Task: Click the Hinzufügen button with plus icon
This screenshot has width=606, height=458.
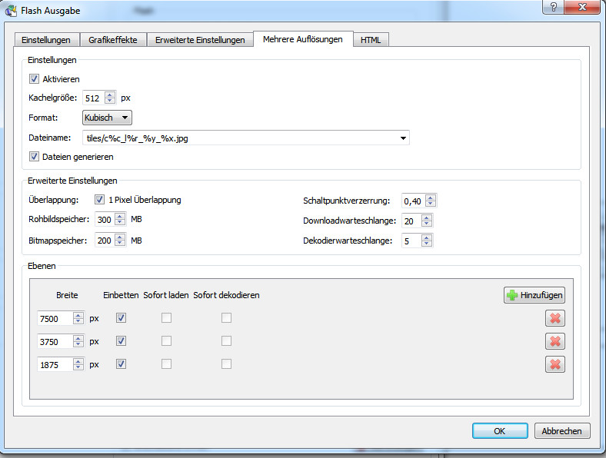Action: pyautogui.click(x=534, y=295)
